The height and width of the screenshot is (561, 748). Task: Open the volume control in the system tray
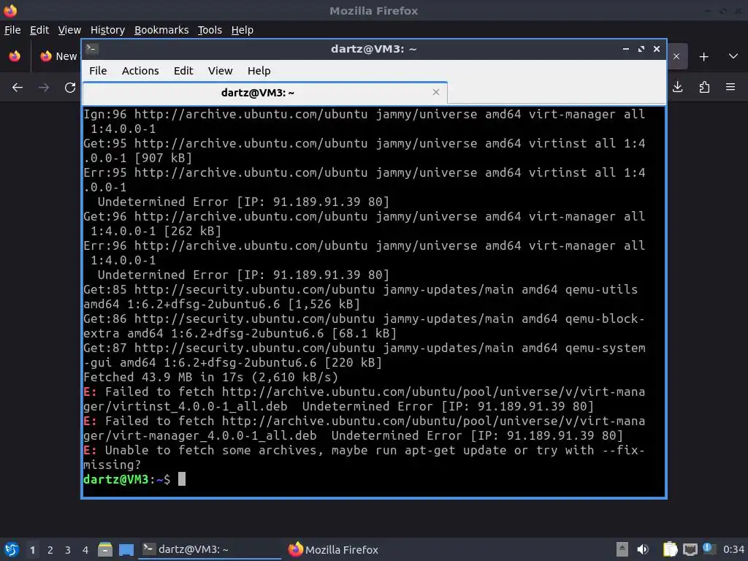coord(643,549)
